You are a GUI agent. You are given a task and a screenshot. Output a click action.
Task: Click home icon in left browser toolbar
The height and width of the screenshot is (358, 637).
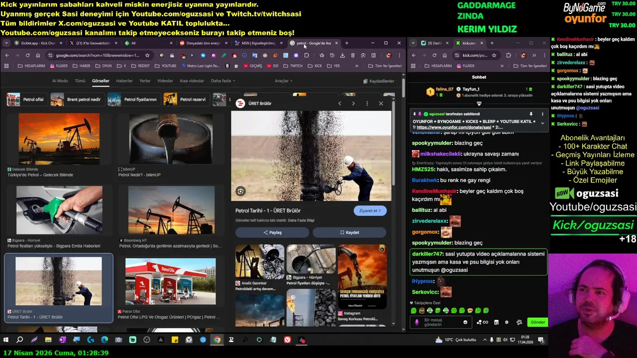click(x=38, y=55)
